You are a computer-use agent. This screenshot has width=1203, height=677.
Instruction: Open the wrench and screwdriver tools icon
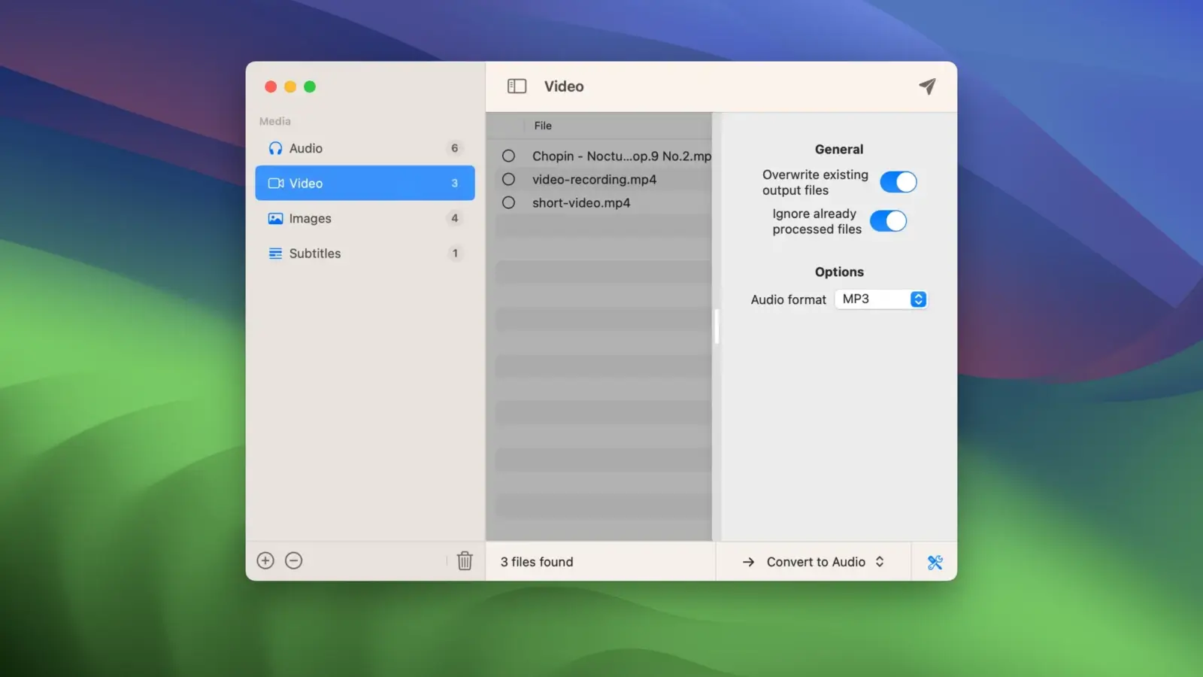935,562
